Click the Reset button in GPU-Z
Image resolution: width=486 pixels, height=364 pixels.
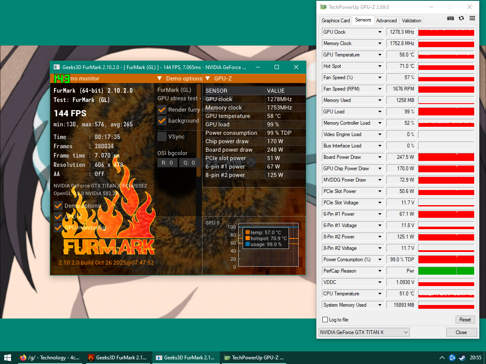click(x=465, y=320)
